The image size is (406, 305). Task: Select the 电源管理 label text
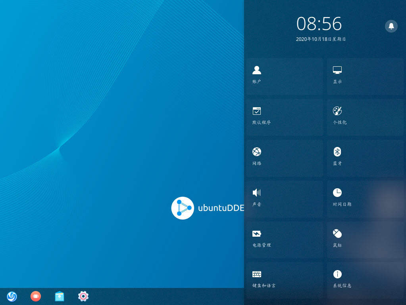click(x=262, y=245)
